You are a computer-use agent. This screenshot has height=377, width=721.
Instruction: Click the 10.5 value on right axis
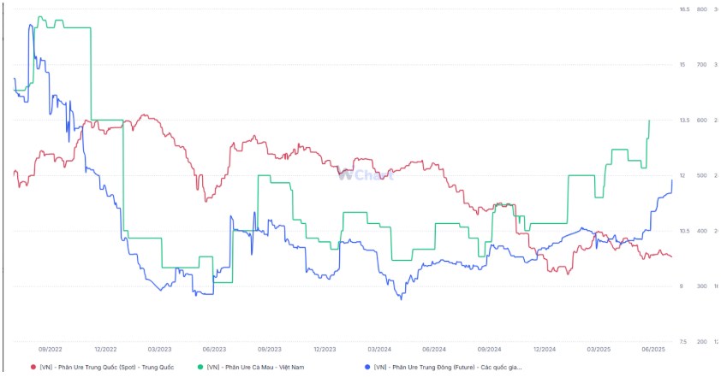coord(683,231)
